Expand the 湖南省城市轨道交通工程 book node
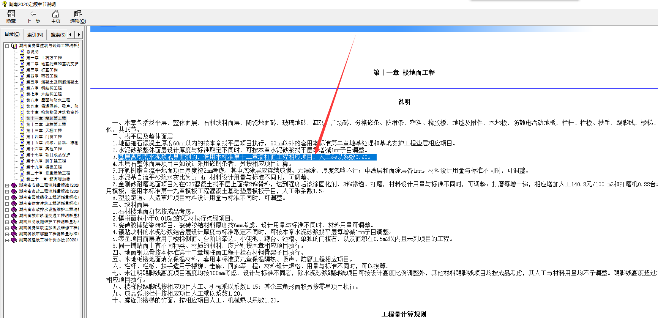The width and height of the screenshot is (658, 318). point(7,216)
